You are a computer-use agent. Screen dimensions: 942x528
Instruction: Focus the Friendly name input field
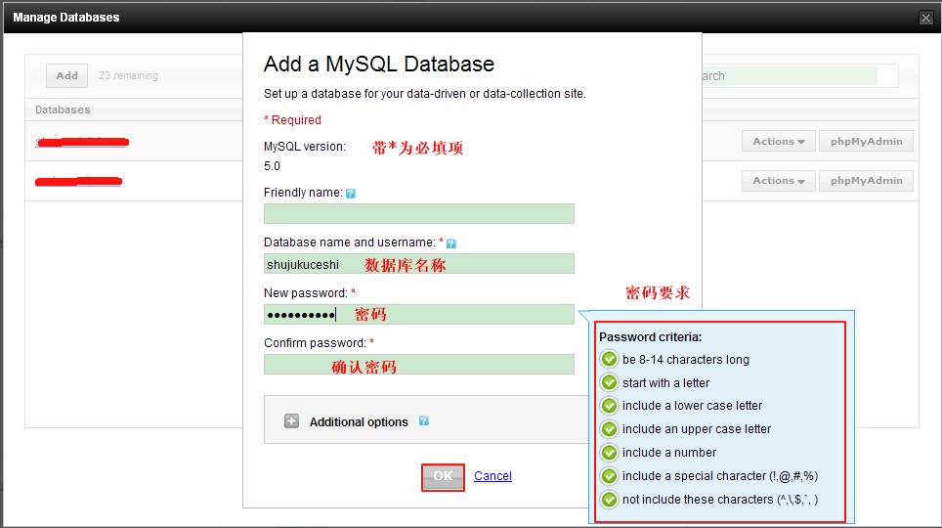tap(418, 214)
